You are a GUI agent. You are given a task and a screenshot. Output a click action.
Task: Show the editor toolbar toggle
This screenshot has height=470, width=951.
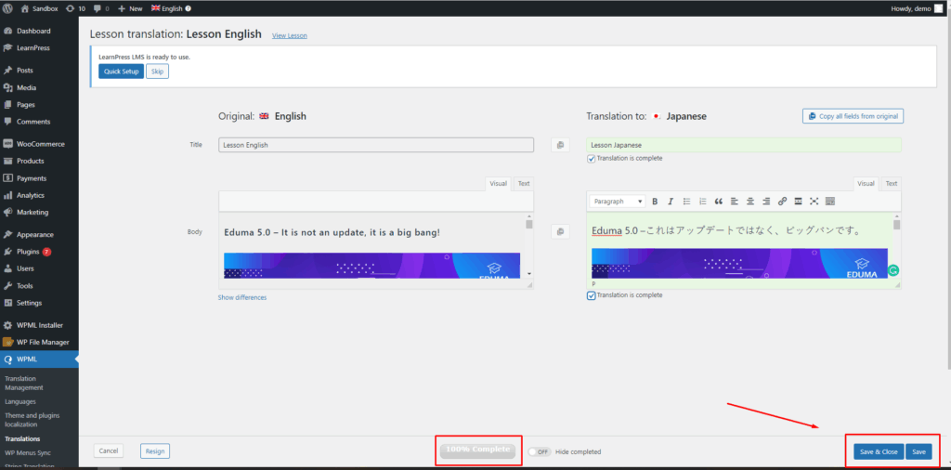coord(830,202)
